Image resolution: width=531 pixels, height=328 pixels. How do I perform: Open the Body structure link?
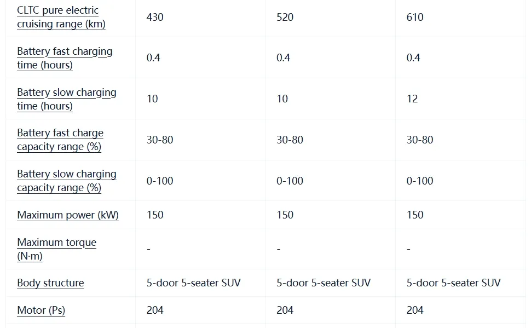click(x=50, y=283)
